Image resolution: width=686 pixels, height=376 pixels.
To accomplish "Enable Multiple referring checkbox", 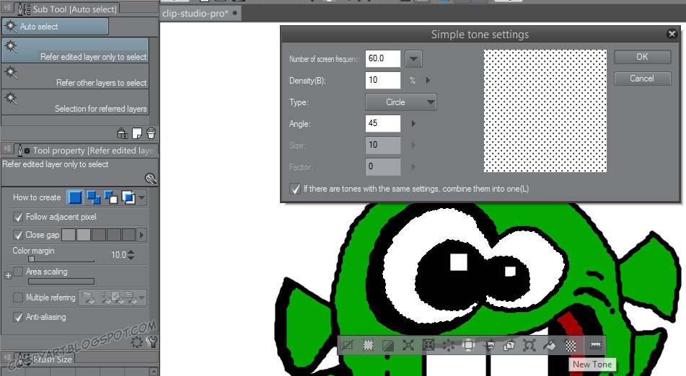I will (18, 297).
